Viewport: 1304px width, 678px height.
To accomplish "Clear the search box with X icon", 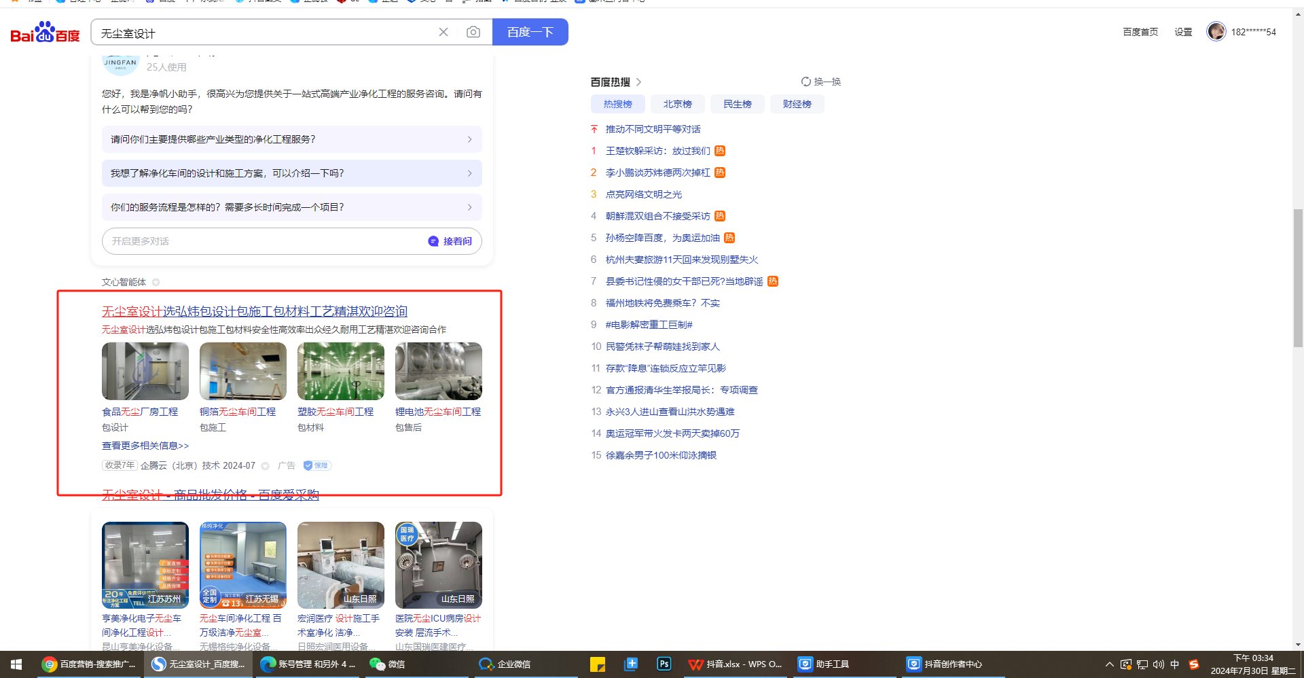I will [443, 32].
